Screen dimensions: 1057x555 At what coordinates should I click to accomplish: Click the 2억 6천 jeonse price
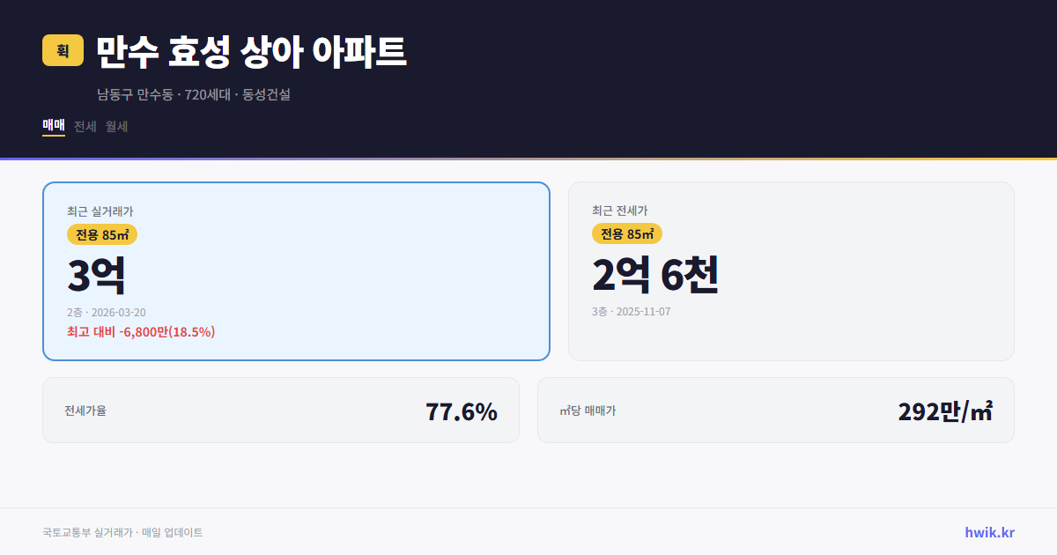pos(655,275)
